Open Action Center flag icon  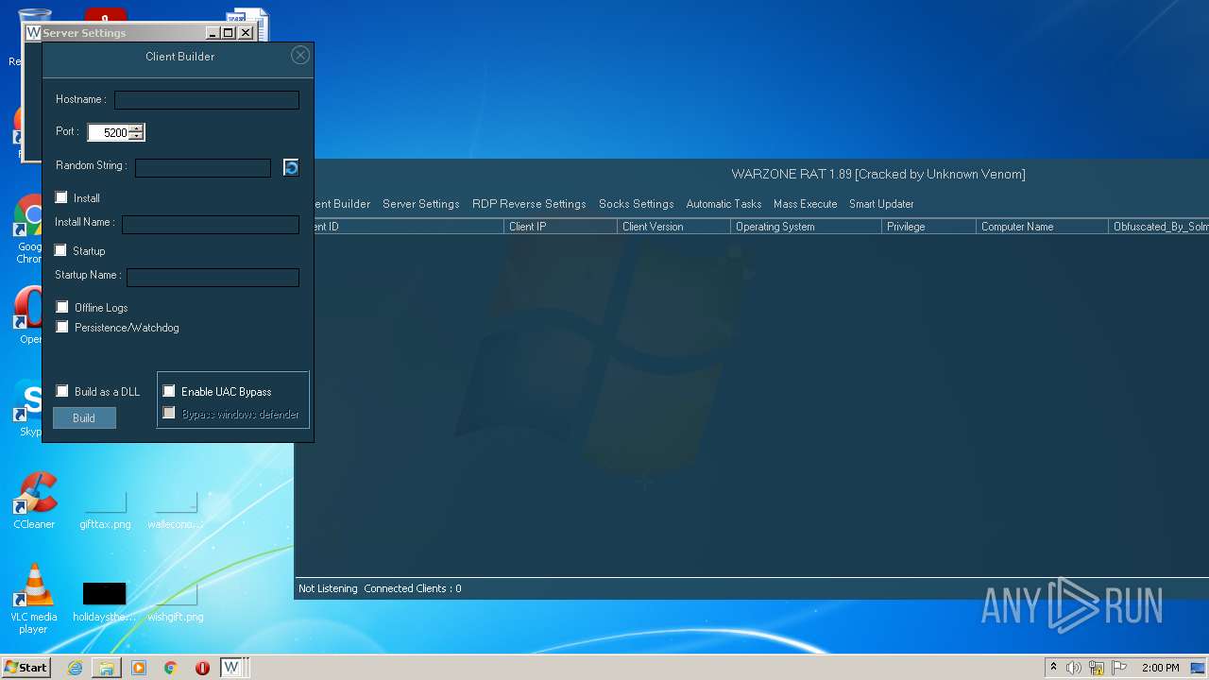pos(1119,668)
